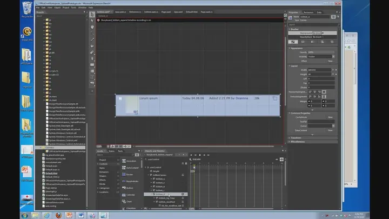Image resolution: width=389 pixels, height=219 pixels.
Task: Open the Cursor dropdown
Action: pos(333,126)
